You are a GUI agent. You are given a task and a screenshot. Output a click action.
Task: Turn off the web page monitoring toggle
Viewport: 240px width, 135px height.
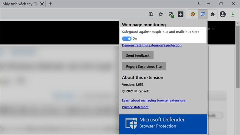pos(127,39)
